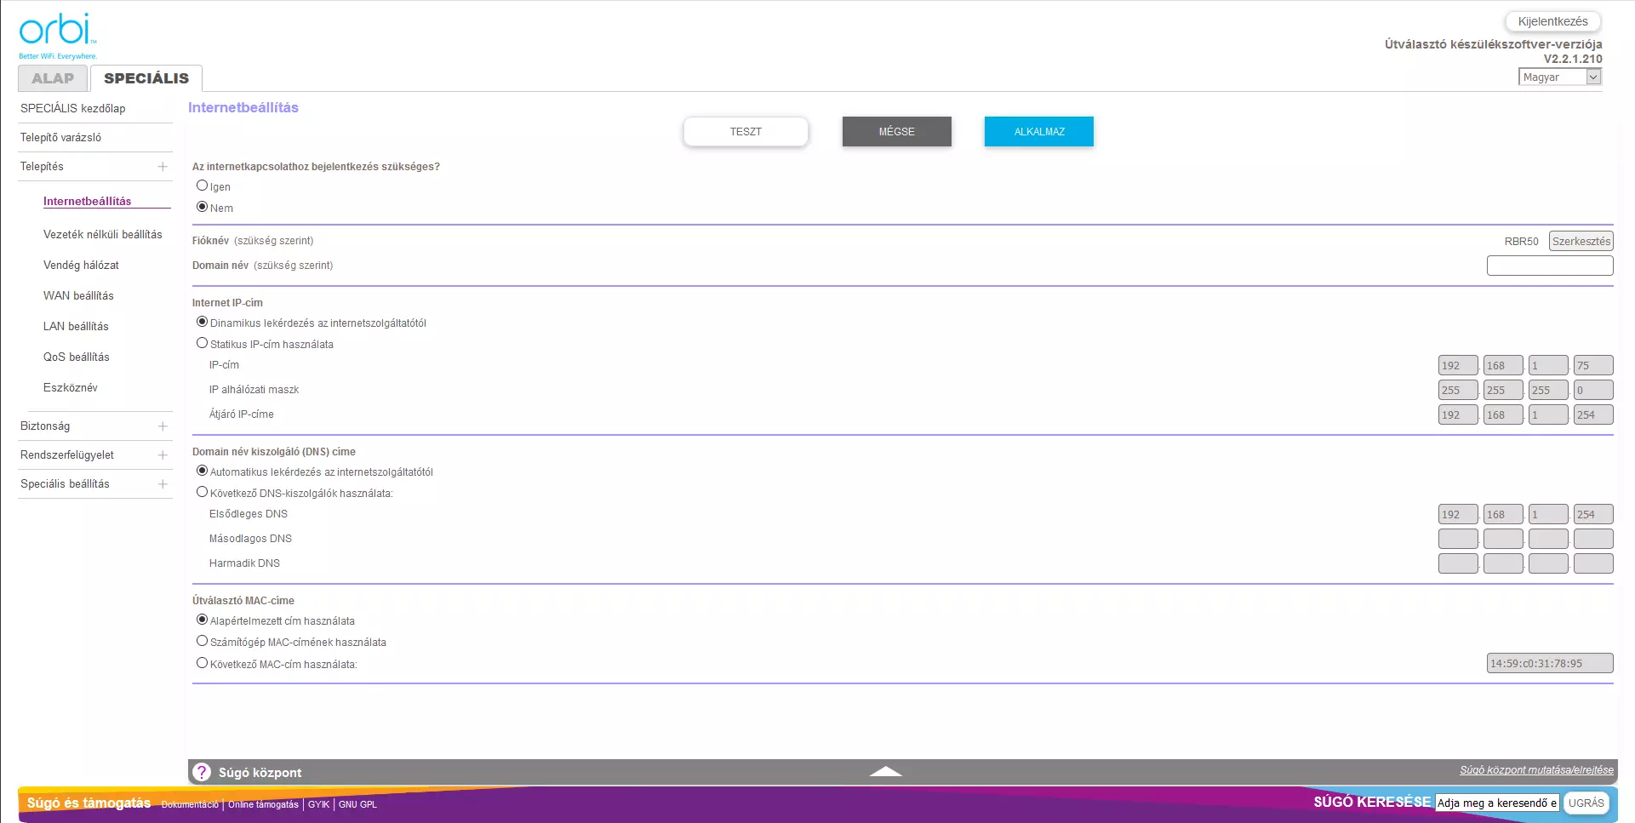1635x823 pixels.
Task: Open the QoS beállítás menu item
Action: click(x=76, y=357)
